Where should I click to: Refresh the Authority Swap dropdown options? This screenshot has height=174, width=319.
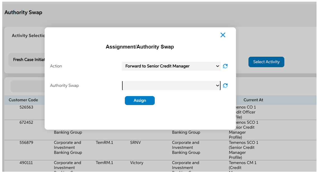(225, 86)
